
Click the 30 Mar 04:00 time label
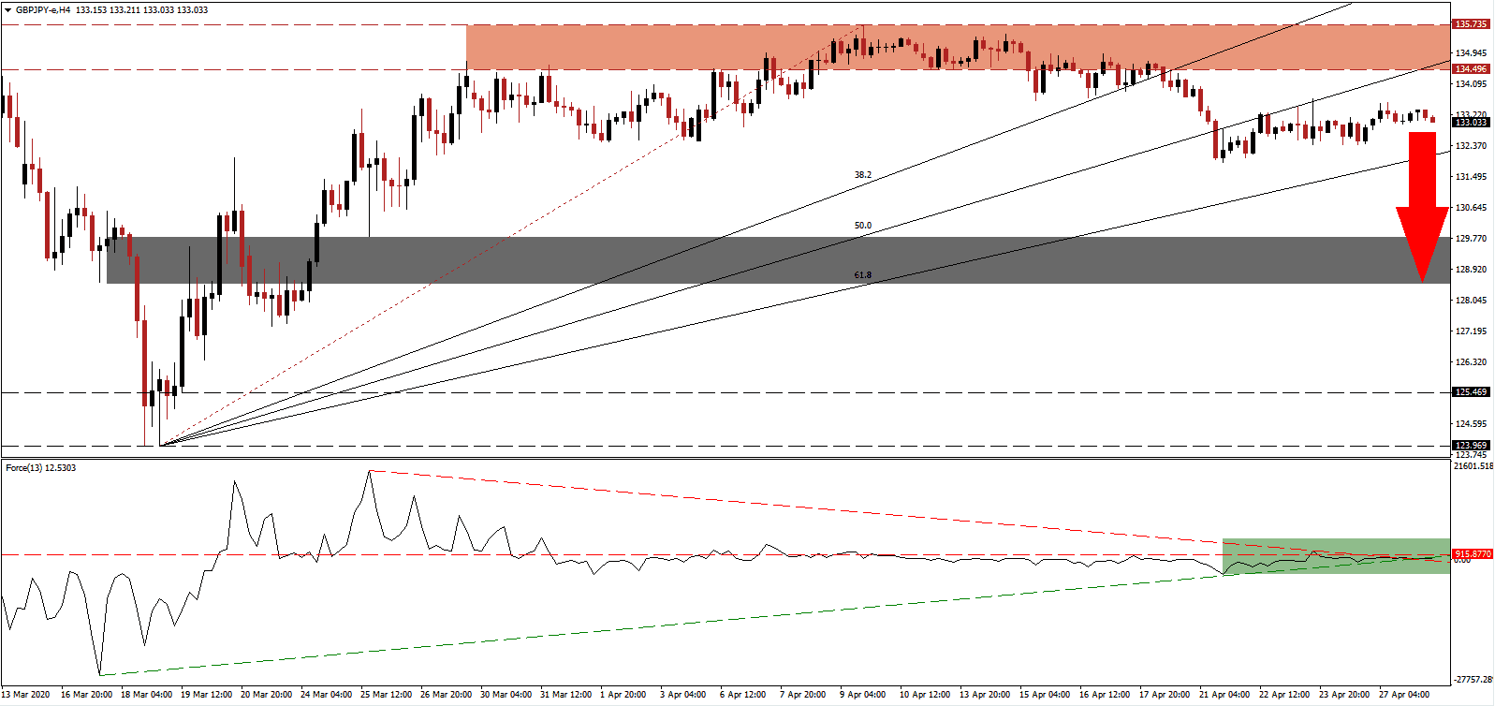coord(506,695)
